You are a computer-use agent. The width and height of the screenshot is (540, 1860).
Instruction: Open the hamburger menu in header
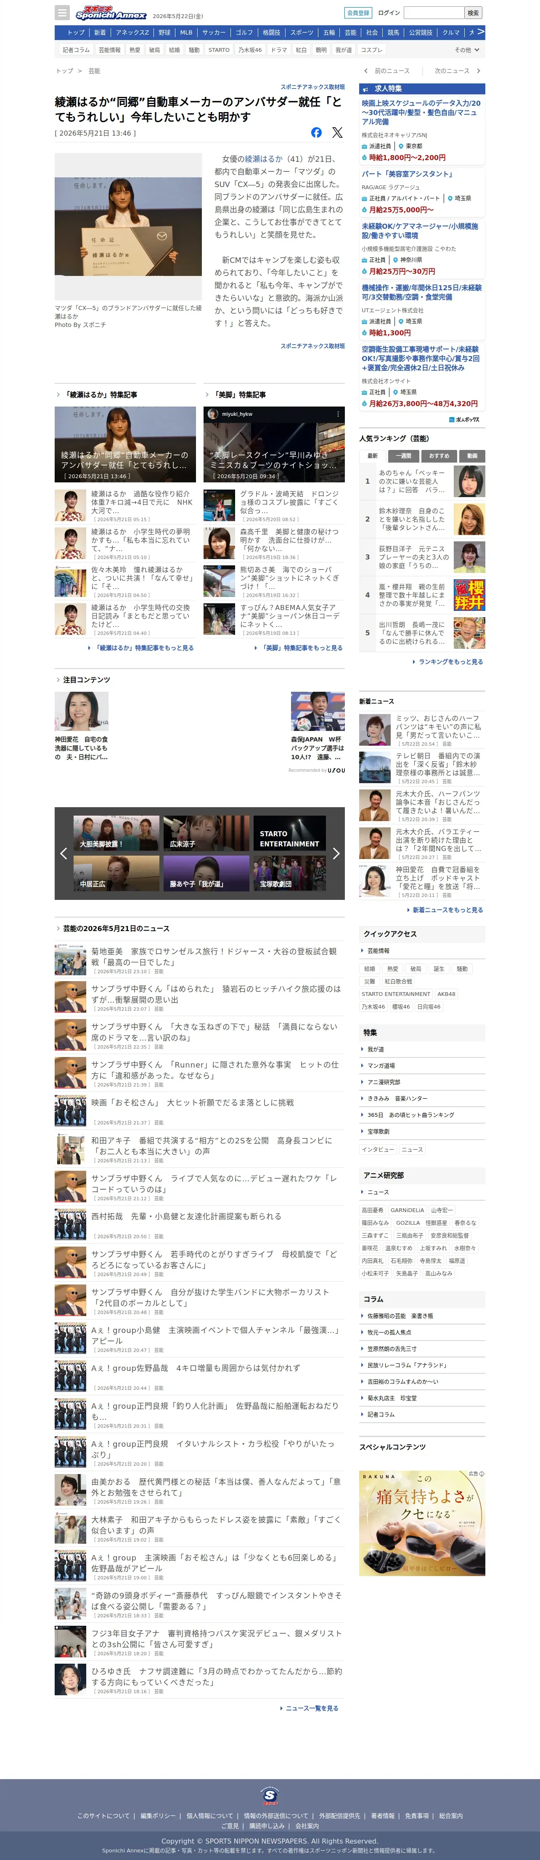coord(63,13)
